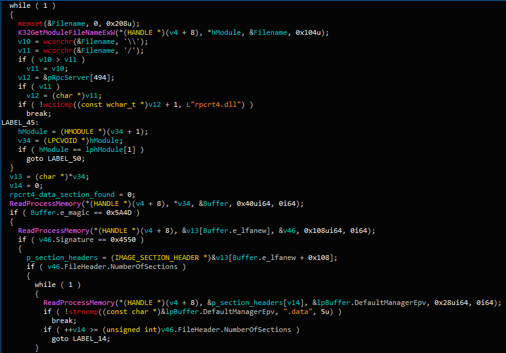Select the wcsicmp function call
The image size is (506, 353).
click(58, 105)
